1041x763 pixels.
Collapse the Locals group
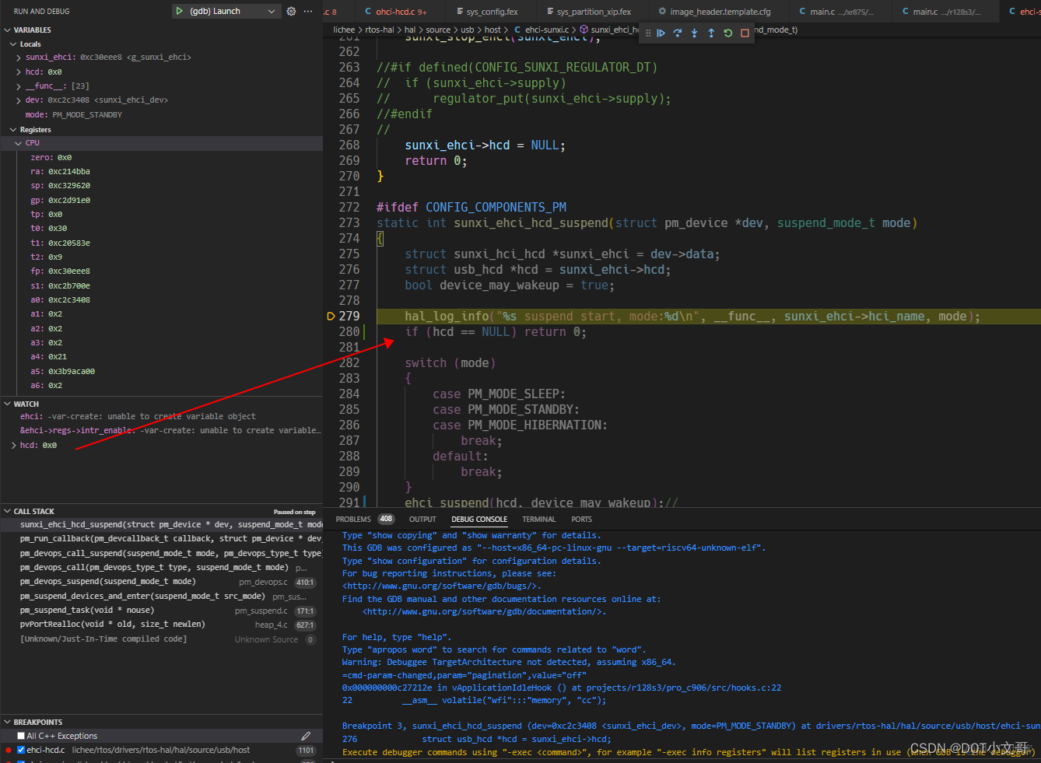pyautogui.click(x=13, y=44)
